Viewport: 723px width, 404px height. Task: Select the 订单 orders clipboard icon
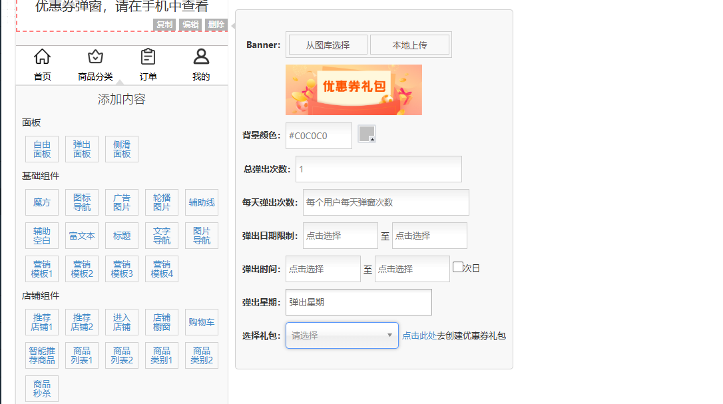[x=148, y=57]
